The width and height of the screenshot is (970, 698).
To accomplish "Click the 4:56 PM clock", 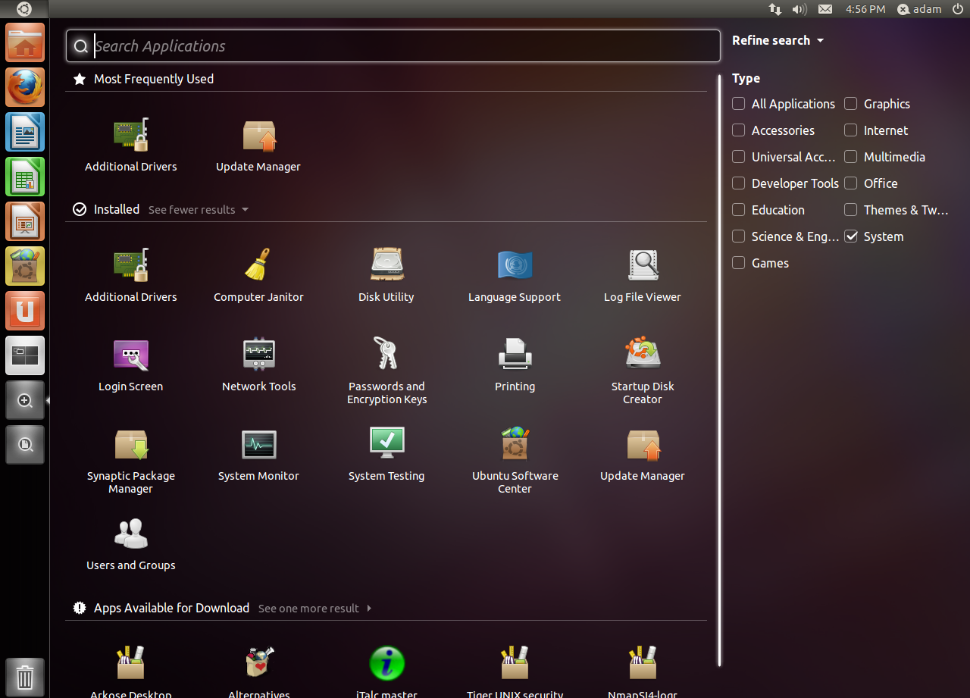I will tap(865, 9).
